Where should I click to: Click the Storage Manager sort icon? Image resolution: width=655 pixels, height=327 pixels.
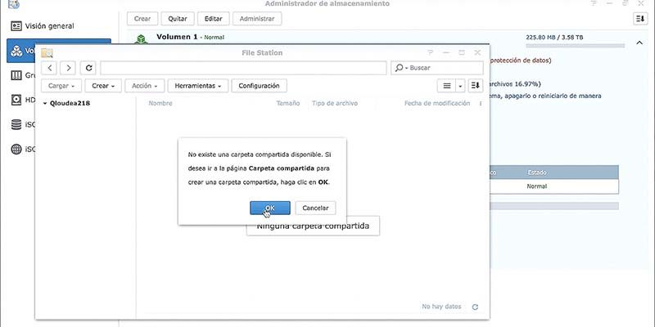click(x=640, y=19)
